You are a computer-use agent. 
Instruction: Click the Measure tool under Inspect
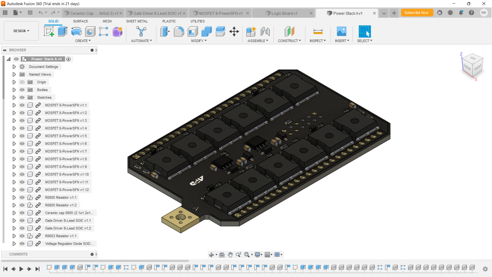318,32
